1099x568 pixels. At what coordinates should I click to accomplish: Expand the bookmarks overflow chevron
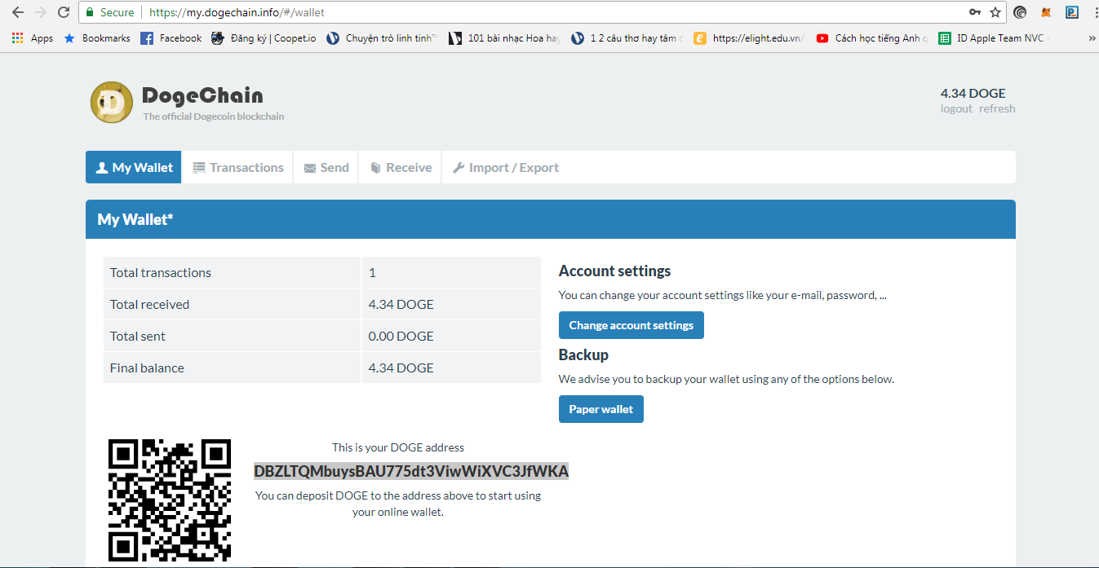point(1092,38)
